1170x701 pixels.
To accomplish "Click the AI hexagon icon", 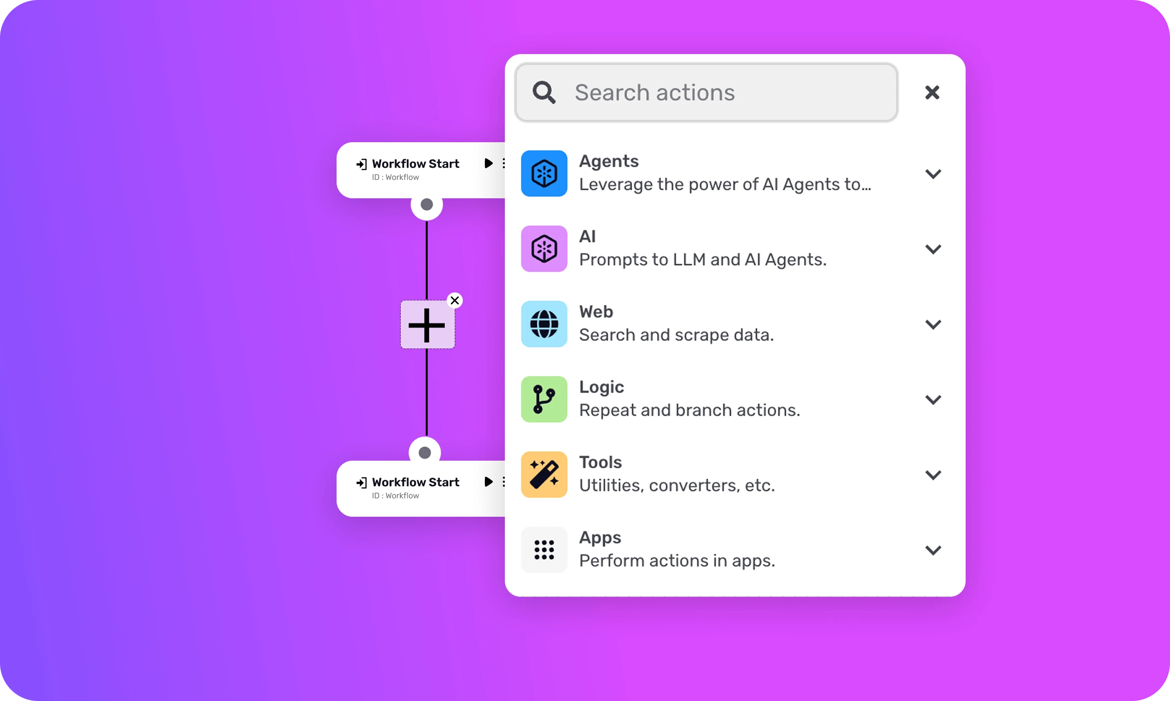I will tap(544, 248).
